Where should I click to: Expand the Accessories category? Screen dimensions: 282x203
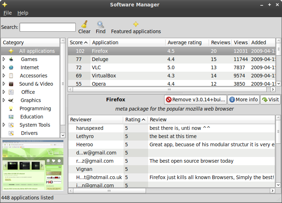click(x=4, y=76)
